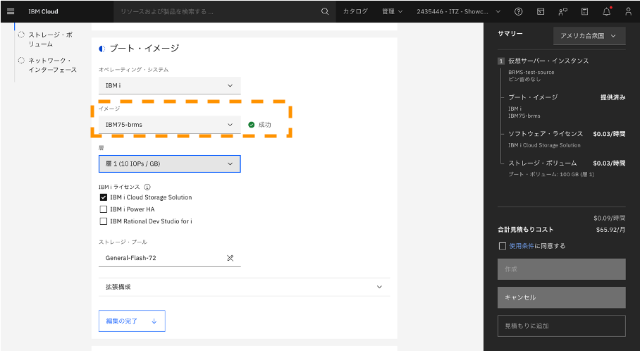Open the share feedback people icon
This screenshot has width=640, height=351.
pyautogui.click(x=562, y=11)
